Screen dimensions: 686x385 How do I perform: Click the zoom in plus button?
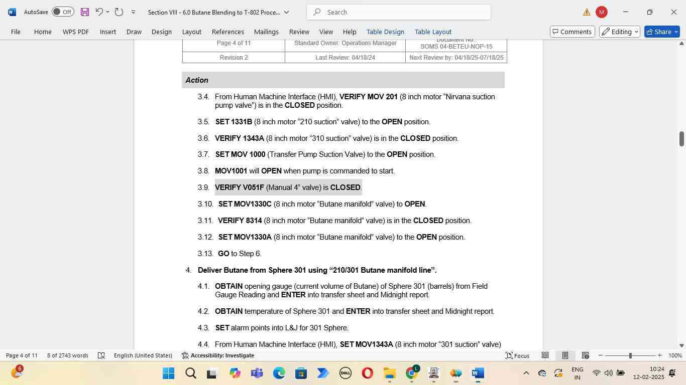pyautogui.click(x=660, y=355)
